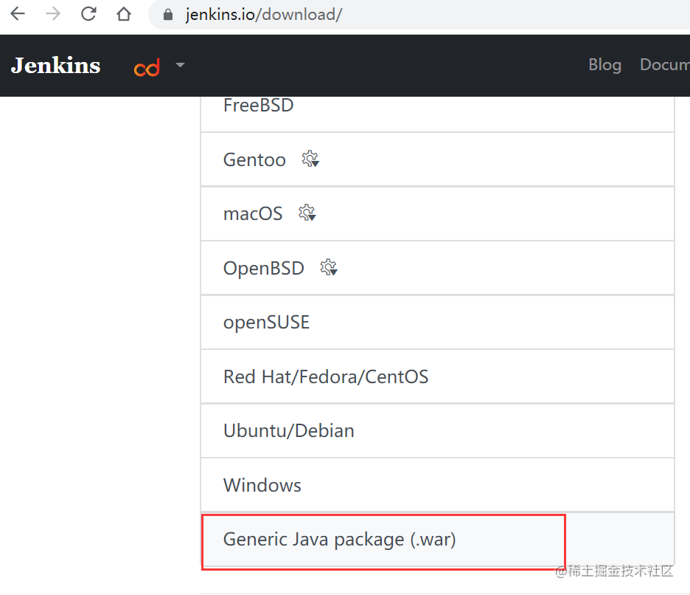Expand the CD logo dropdown arrow
690x595 pixels.
click(179, 66)
